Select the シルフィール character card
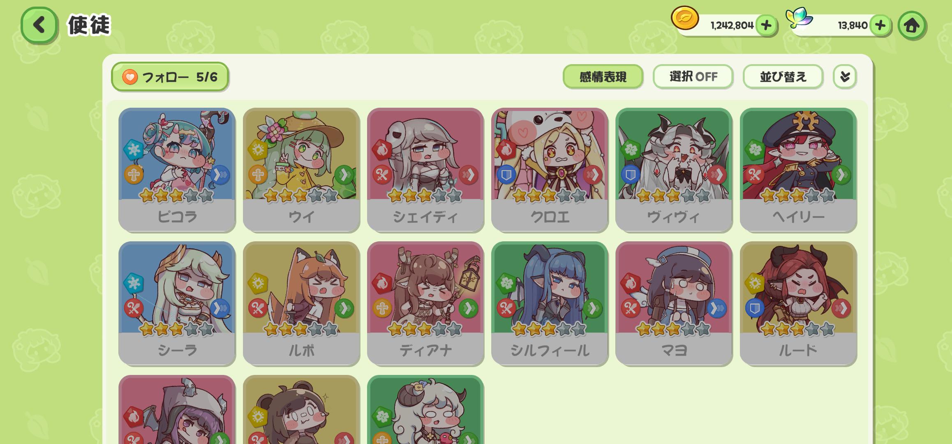The image size is (952, 444). 550,303
